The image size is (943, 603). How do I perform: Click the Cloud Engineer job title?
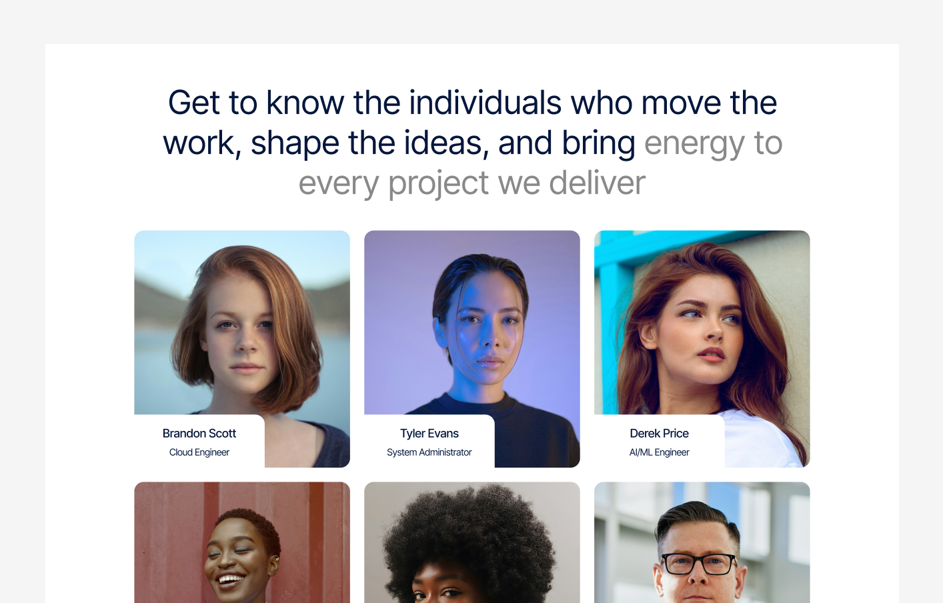pos(199,452)
